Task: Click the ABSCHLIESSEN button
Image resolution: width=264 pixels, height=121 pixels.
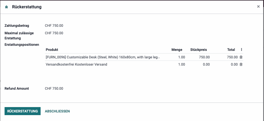Action: click(57, 111)
